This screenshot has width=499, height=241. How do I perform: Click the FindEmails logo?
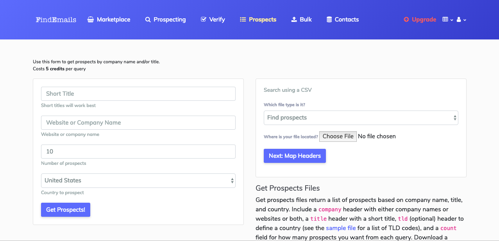click(x=56, y=20)
